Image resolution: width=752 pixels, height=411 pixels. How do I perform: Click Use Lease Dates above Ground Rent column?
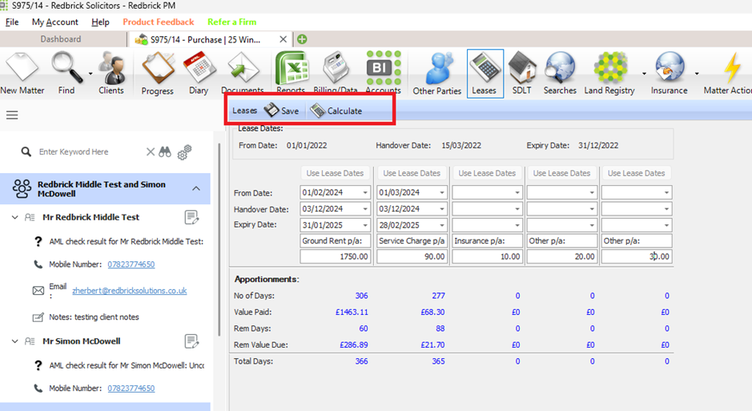[336, 173]
